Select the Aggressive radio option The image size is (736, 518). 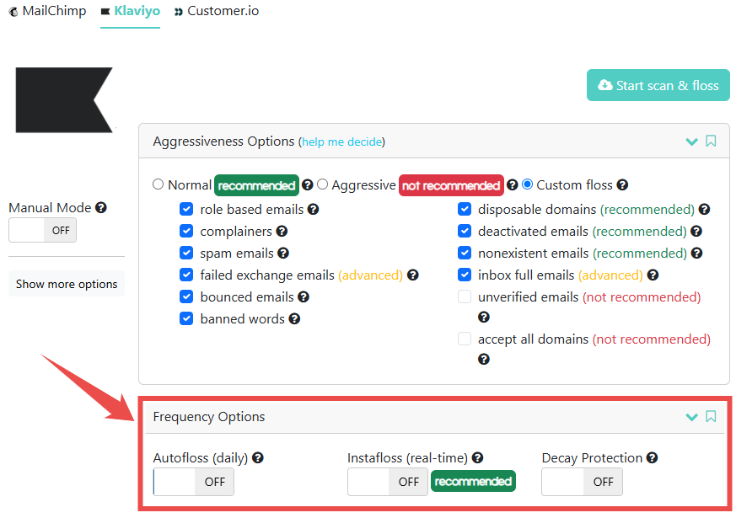click(x=322, y=184)
